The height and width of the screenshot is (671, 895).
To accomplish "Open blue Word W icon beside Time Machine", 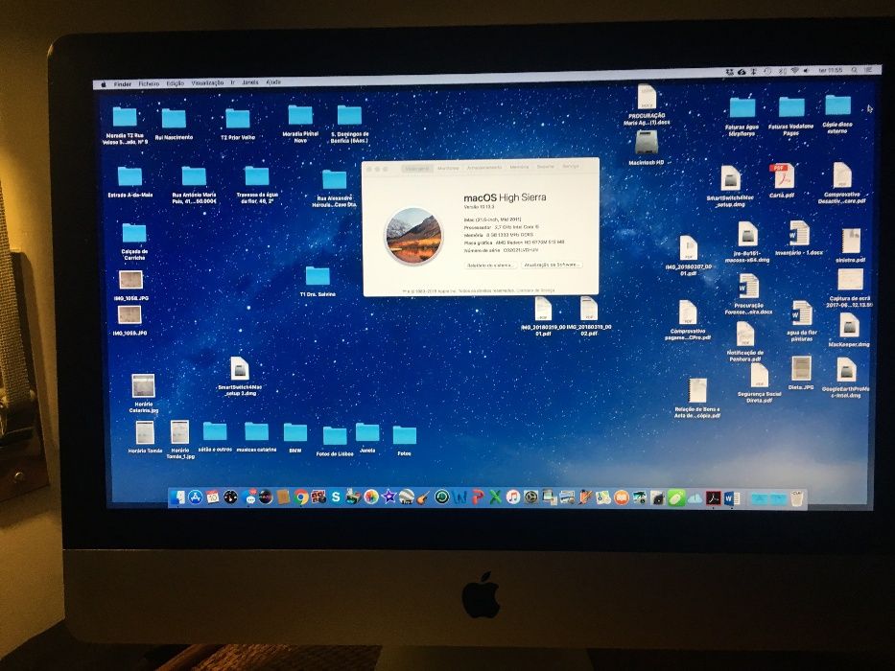I will click(460, 498).
